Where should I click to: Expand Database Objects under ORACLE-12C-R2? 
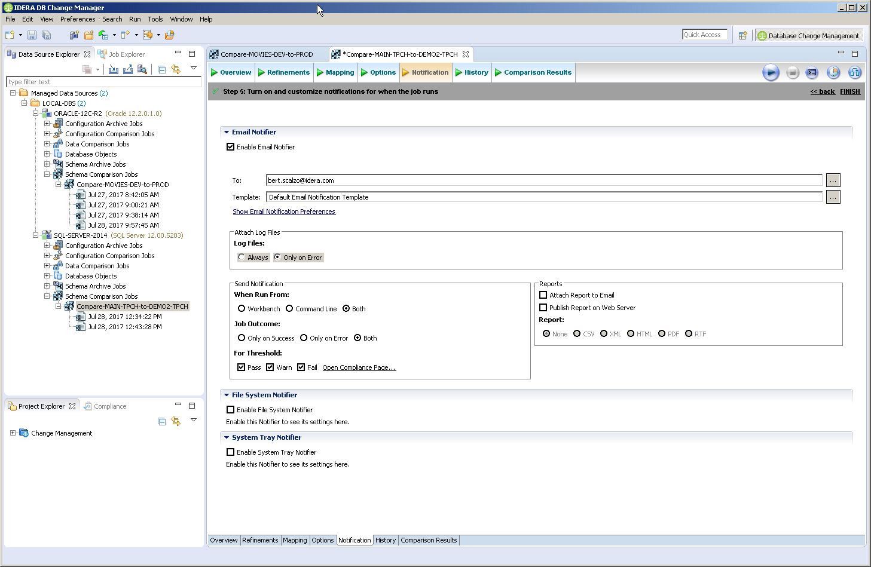pyautogui.click(x=47, y=154)
